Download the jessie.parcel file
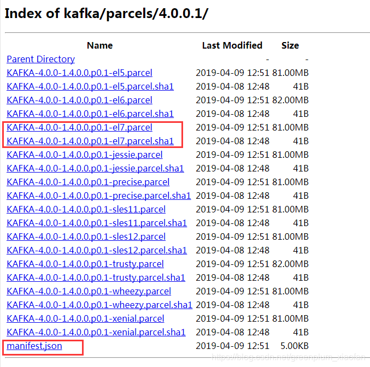The image size is (370, 367). click(x=85, y=155)
